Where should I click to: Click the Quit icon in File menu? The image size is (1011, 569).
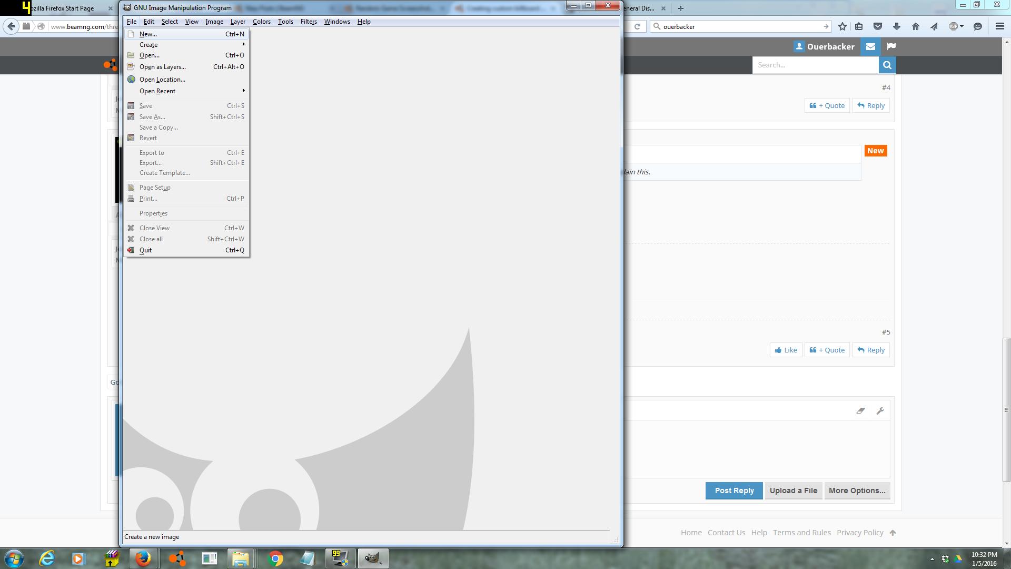click(x=131, y=250)
